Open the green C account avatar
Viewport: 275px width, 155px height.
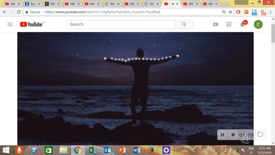tap(258, 24)
